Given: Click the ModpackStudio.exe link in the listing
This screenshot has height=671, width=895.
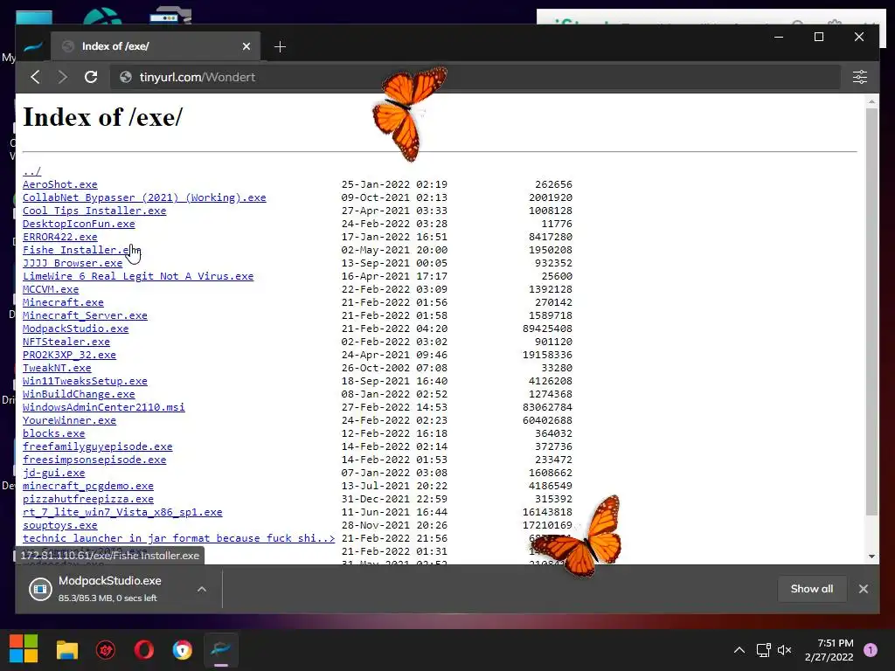Looking at the screenshot, I should point(75,329).
